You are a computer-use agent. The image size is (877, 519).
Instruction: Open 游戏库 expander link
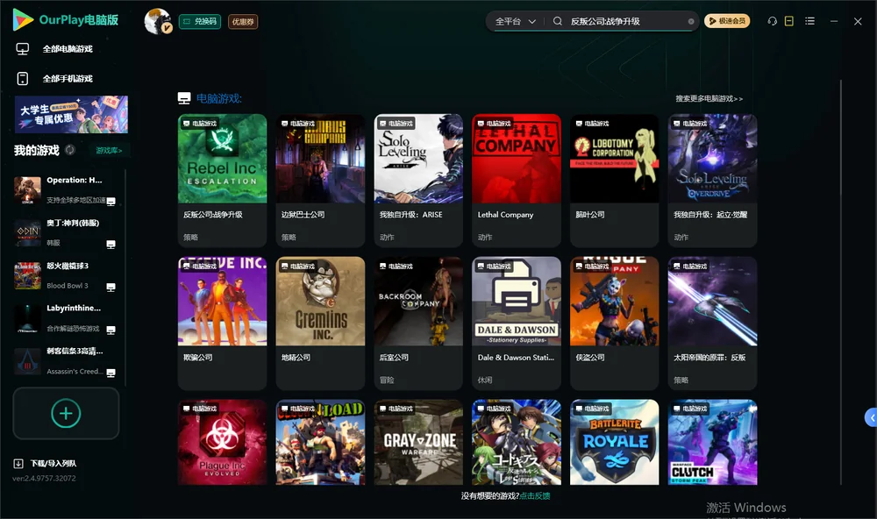[109, 151]
